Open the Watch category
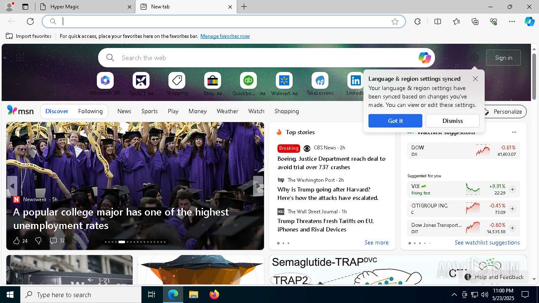Screen dimensions: 539x303 256,111
